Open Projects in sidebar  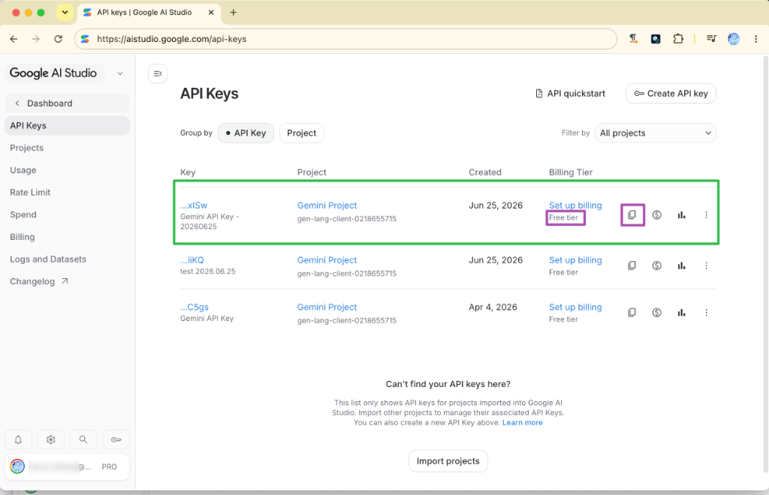(x=26, y=148)
